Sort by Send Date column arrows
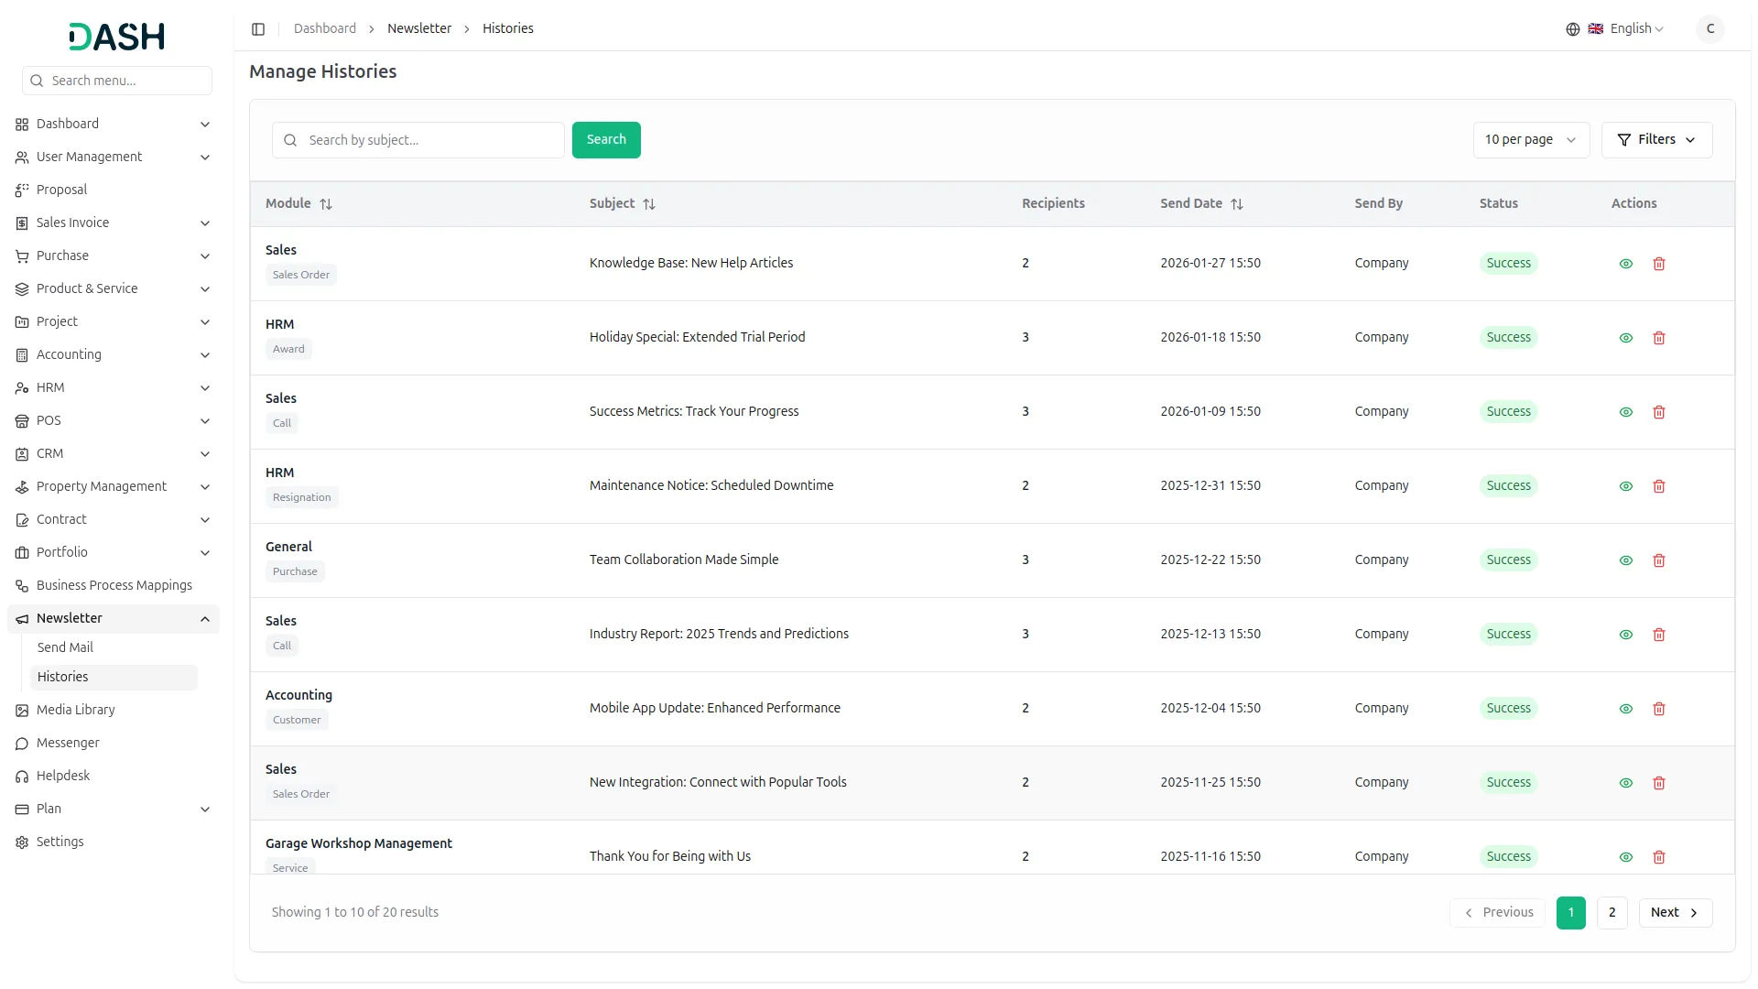 click(x=1236, y=204)
